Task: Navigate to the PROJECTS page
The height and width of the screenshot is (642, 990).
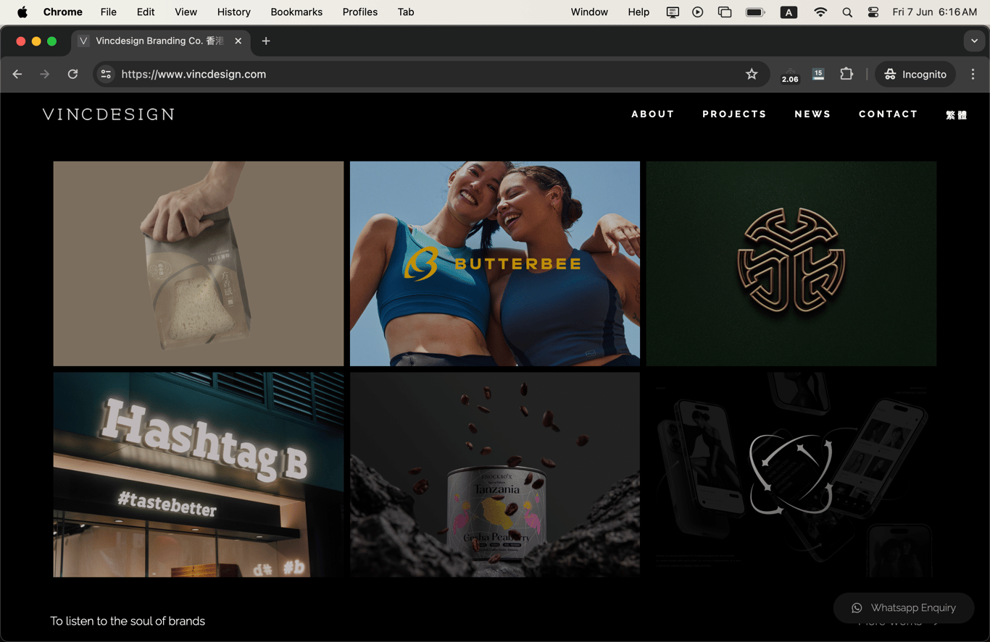Action: click(x=734, y=114)
